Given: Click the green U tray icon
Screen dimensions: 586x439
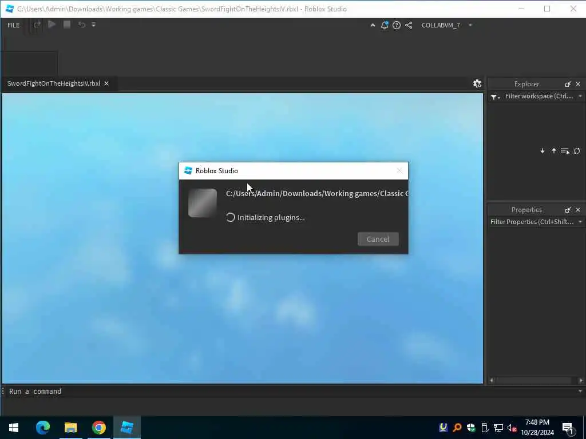Looking at the screenshot, I should tap(444, 427).
